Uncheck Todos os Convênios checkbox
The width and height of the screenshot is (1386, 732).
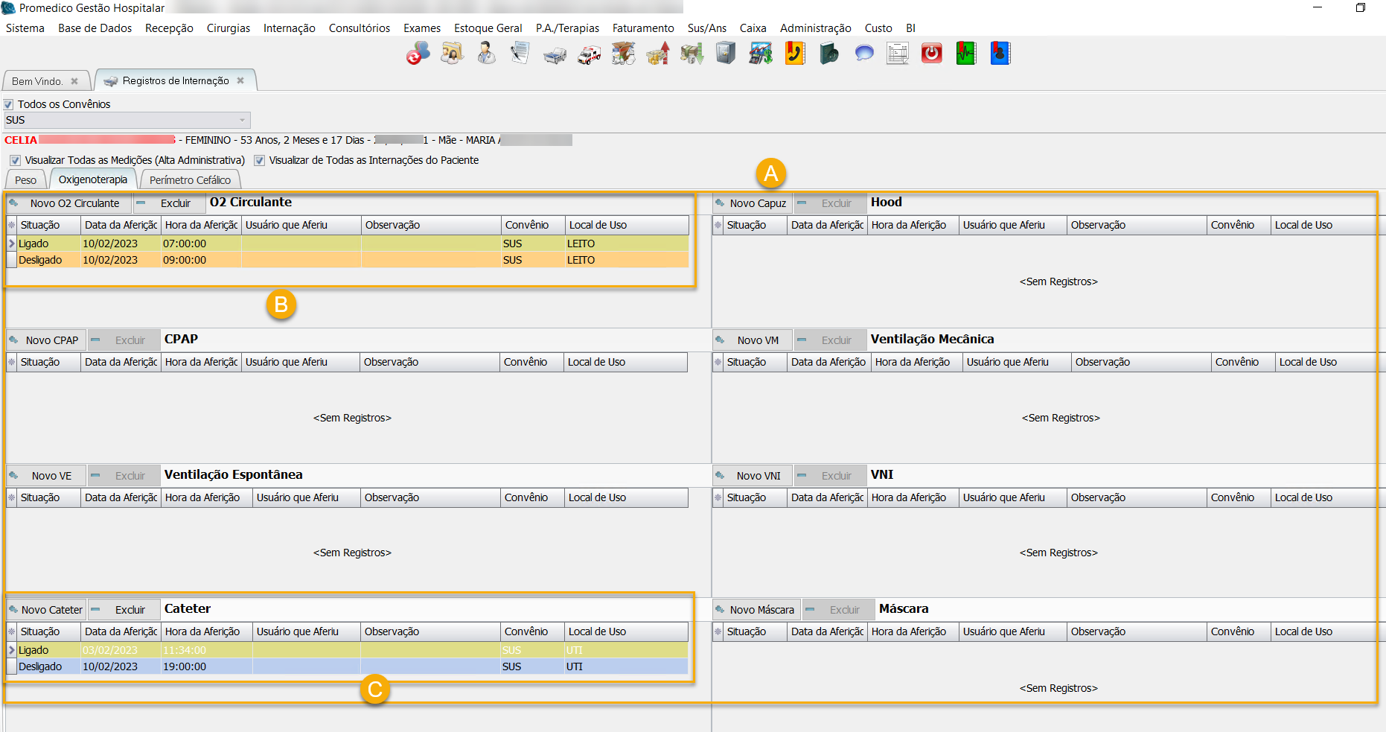(x=9, y=105)
